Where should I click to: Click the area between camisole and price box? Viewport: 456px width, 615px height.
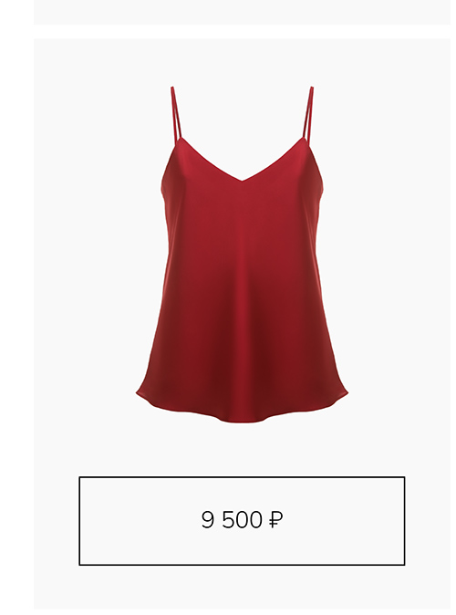242,450
